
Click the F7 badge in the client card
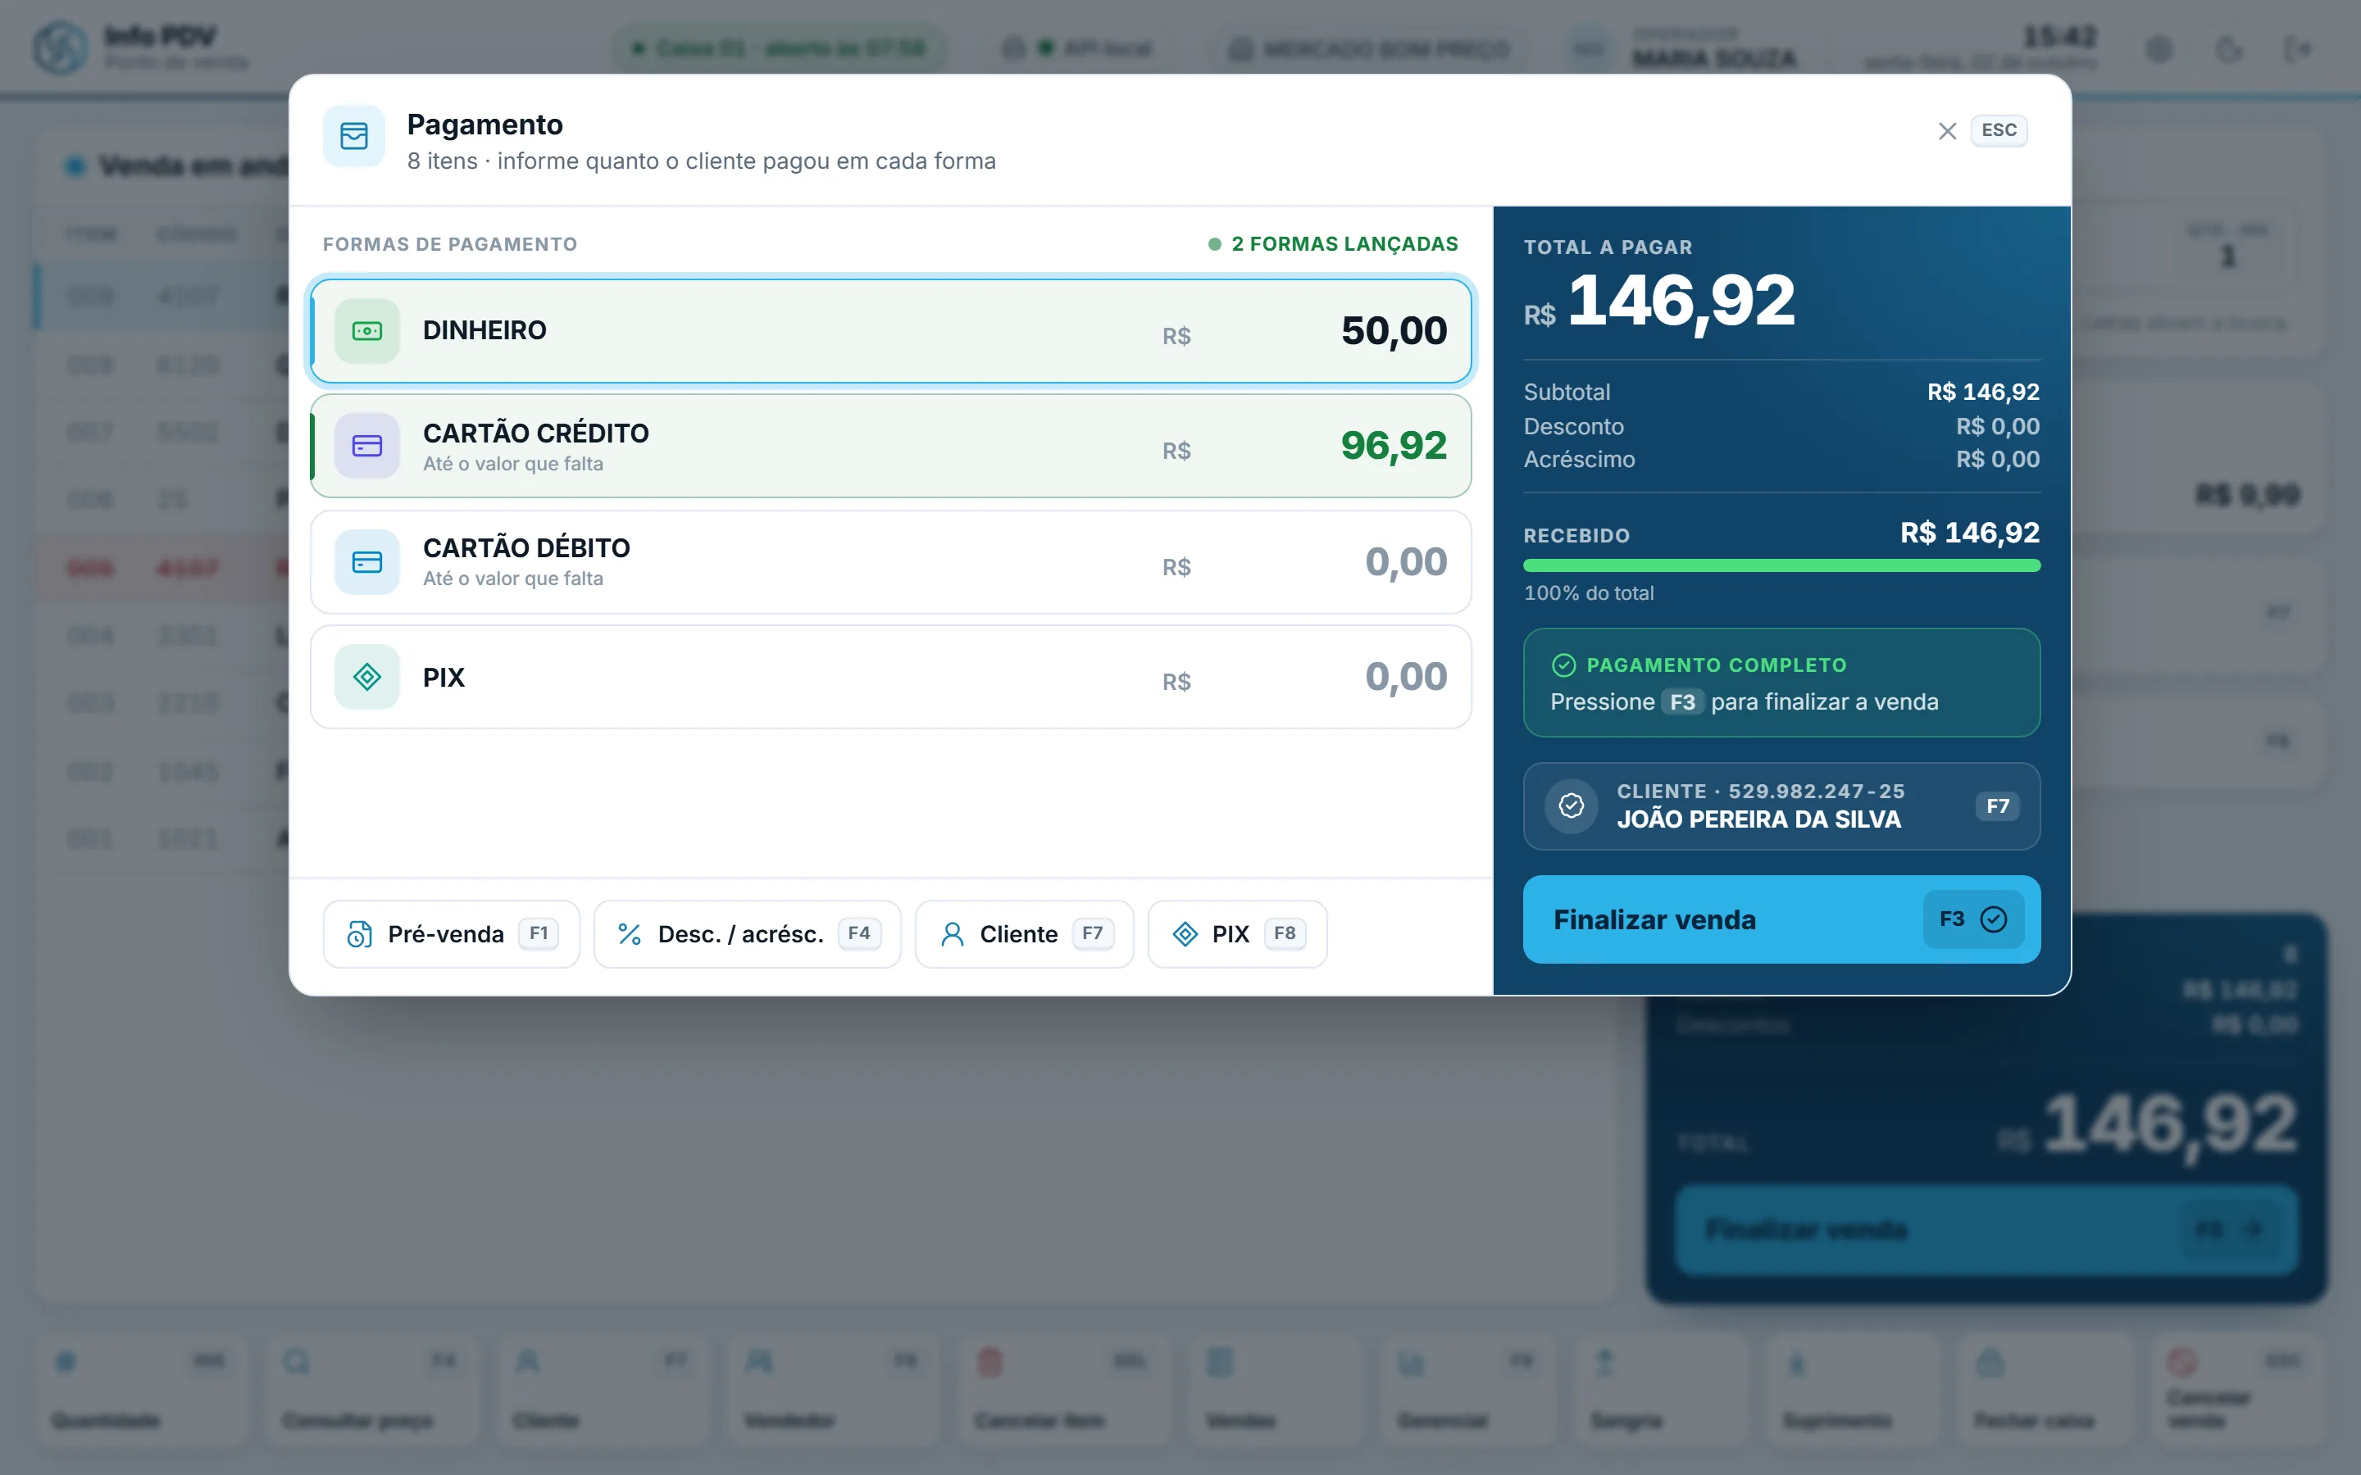click(1997, 806)
